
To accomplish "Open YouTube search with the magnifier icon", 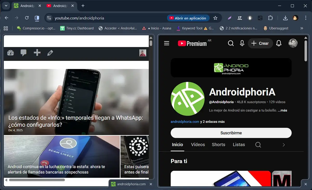I will (231, 43).
